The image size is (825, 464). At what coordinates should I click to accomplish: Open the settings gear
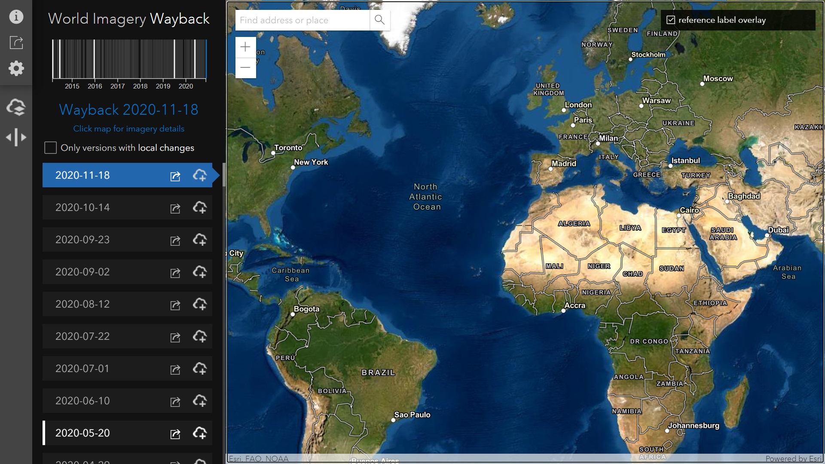[x=16, y=68]
